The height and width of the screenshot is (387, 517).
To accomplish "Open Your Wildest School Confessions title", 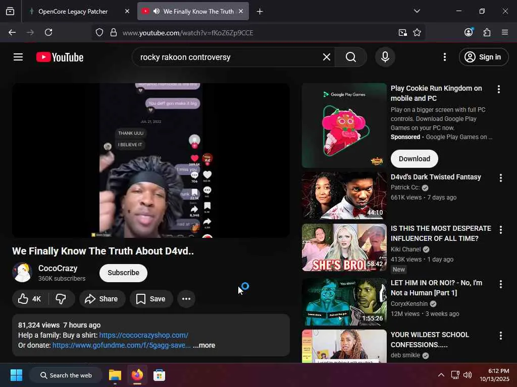I will pyautogui.click(x=430, y=340).
